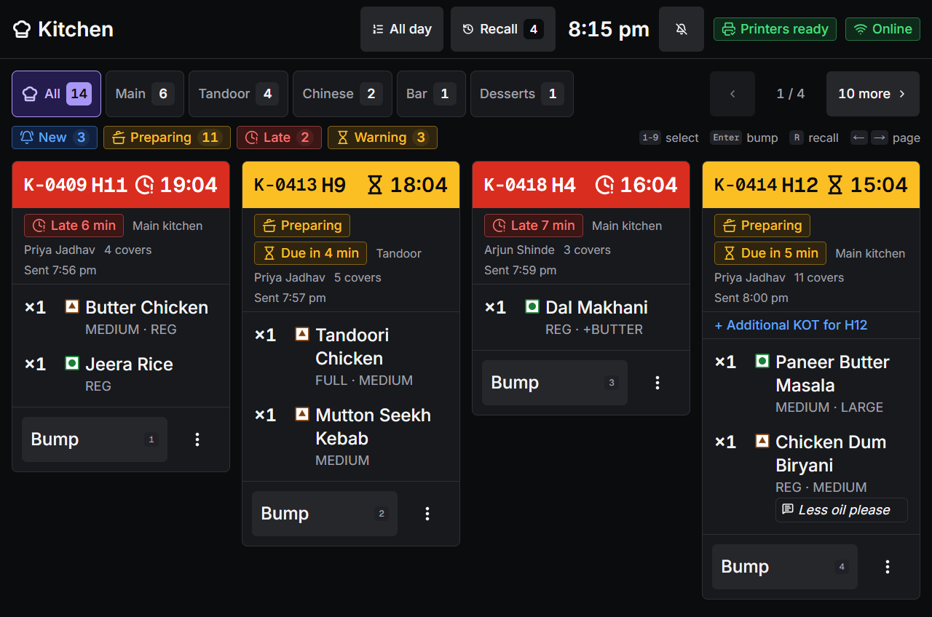Open the three-dot menu for ticket K-0414
Viewport: 932px width, 617px height.
pyautogui.click(x=887, y=567)
